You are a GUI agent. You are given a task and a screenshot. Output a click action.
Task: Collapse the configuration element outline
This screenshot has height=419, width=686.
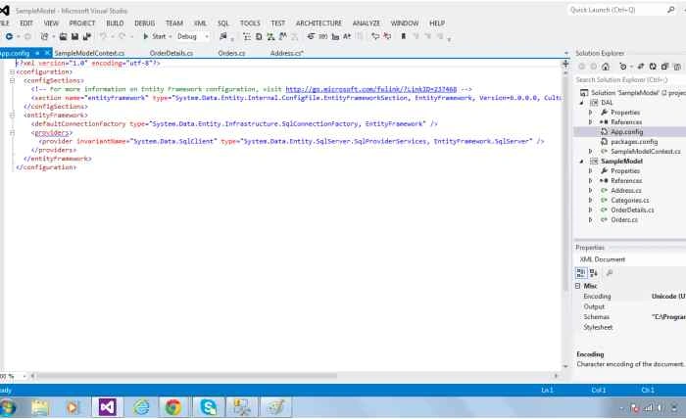(x=12, y=71)
